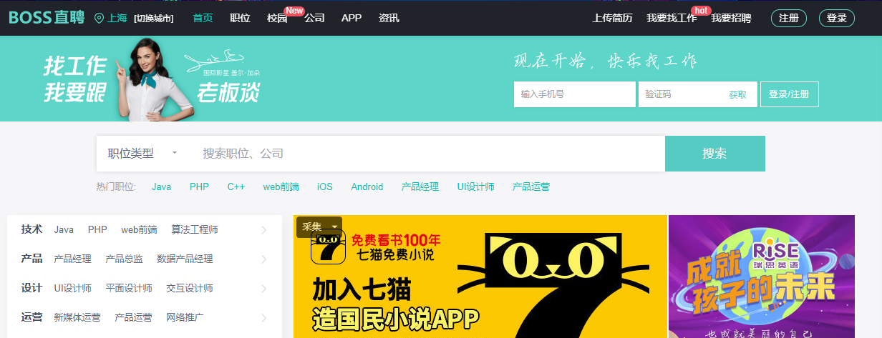Click 产品运营 in the 运营 row
Viewport: 882px width, 338px height.
click(133, 318)
